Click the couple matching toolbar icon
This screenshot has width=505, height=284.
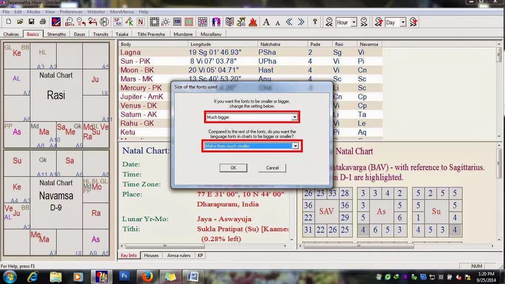click(216, 22)
